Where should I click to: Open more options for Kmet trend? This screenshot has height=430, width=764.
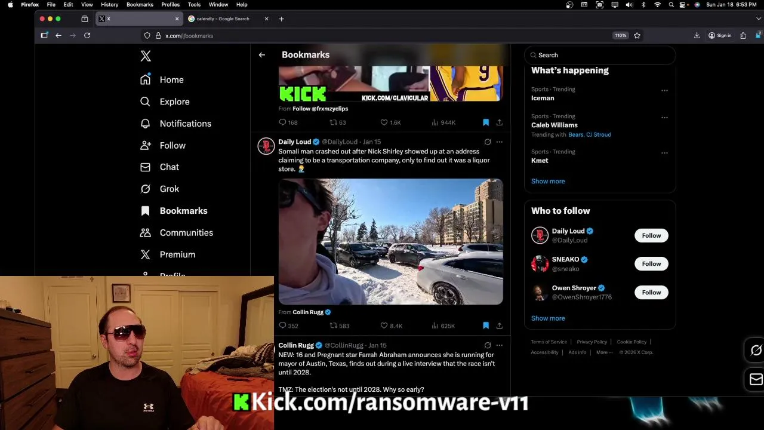pos(664,153)
